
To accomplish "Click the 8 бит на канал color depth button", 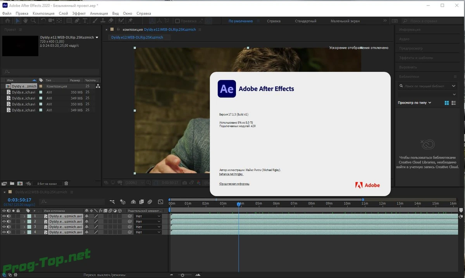I will pyautogui.click(x=47, y=184).
